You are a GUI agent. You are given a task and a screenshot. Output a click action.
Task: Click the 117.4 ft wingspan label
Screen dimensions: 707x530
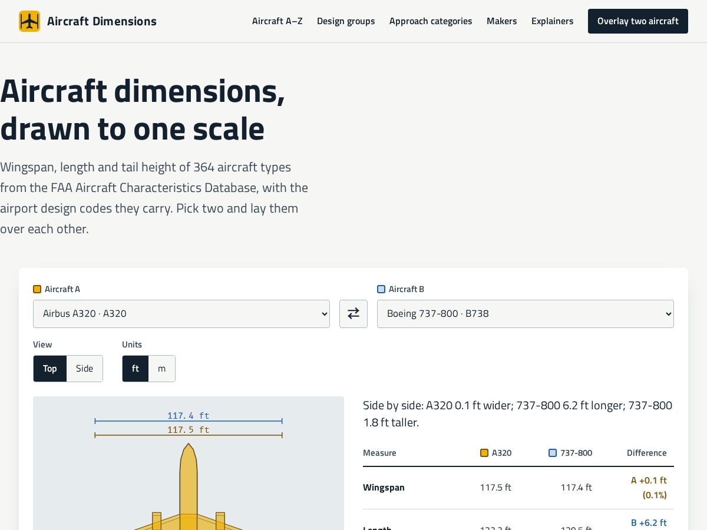(189, 416)
